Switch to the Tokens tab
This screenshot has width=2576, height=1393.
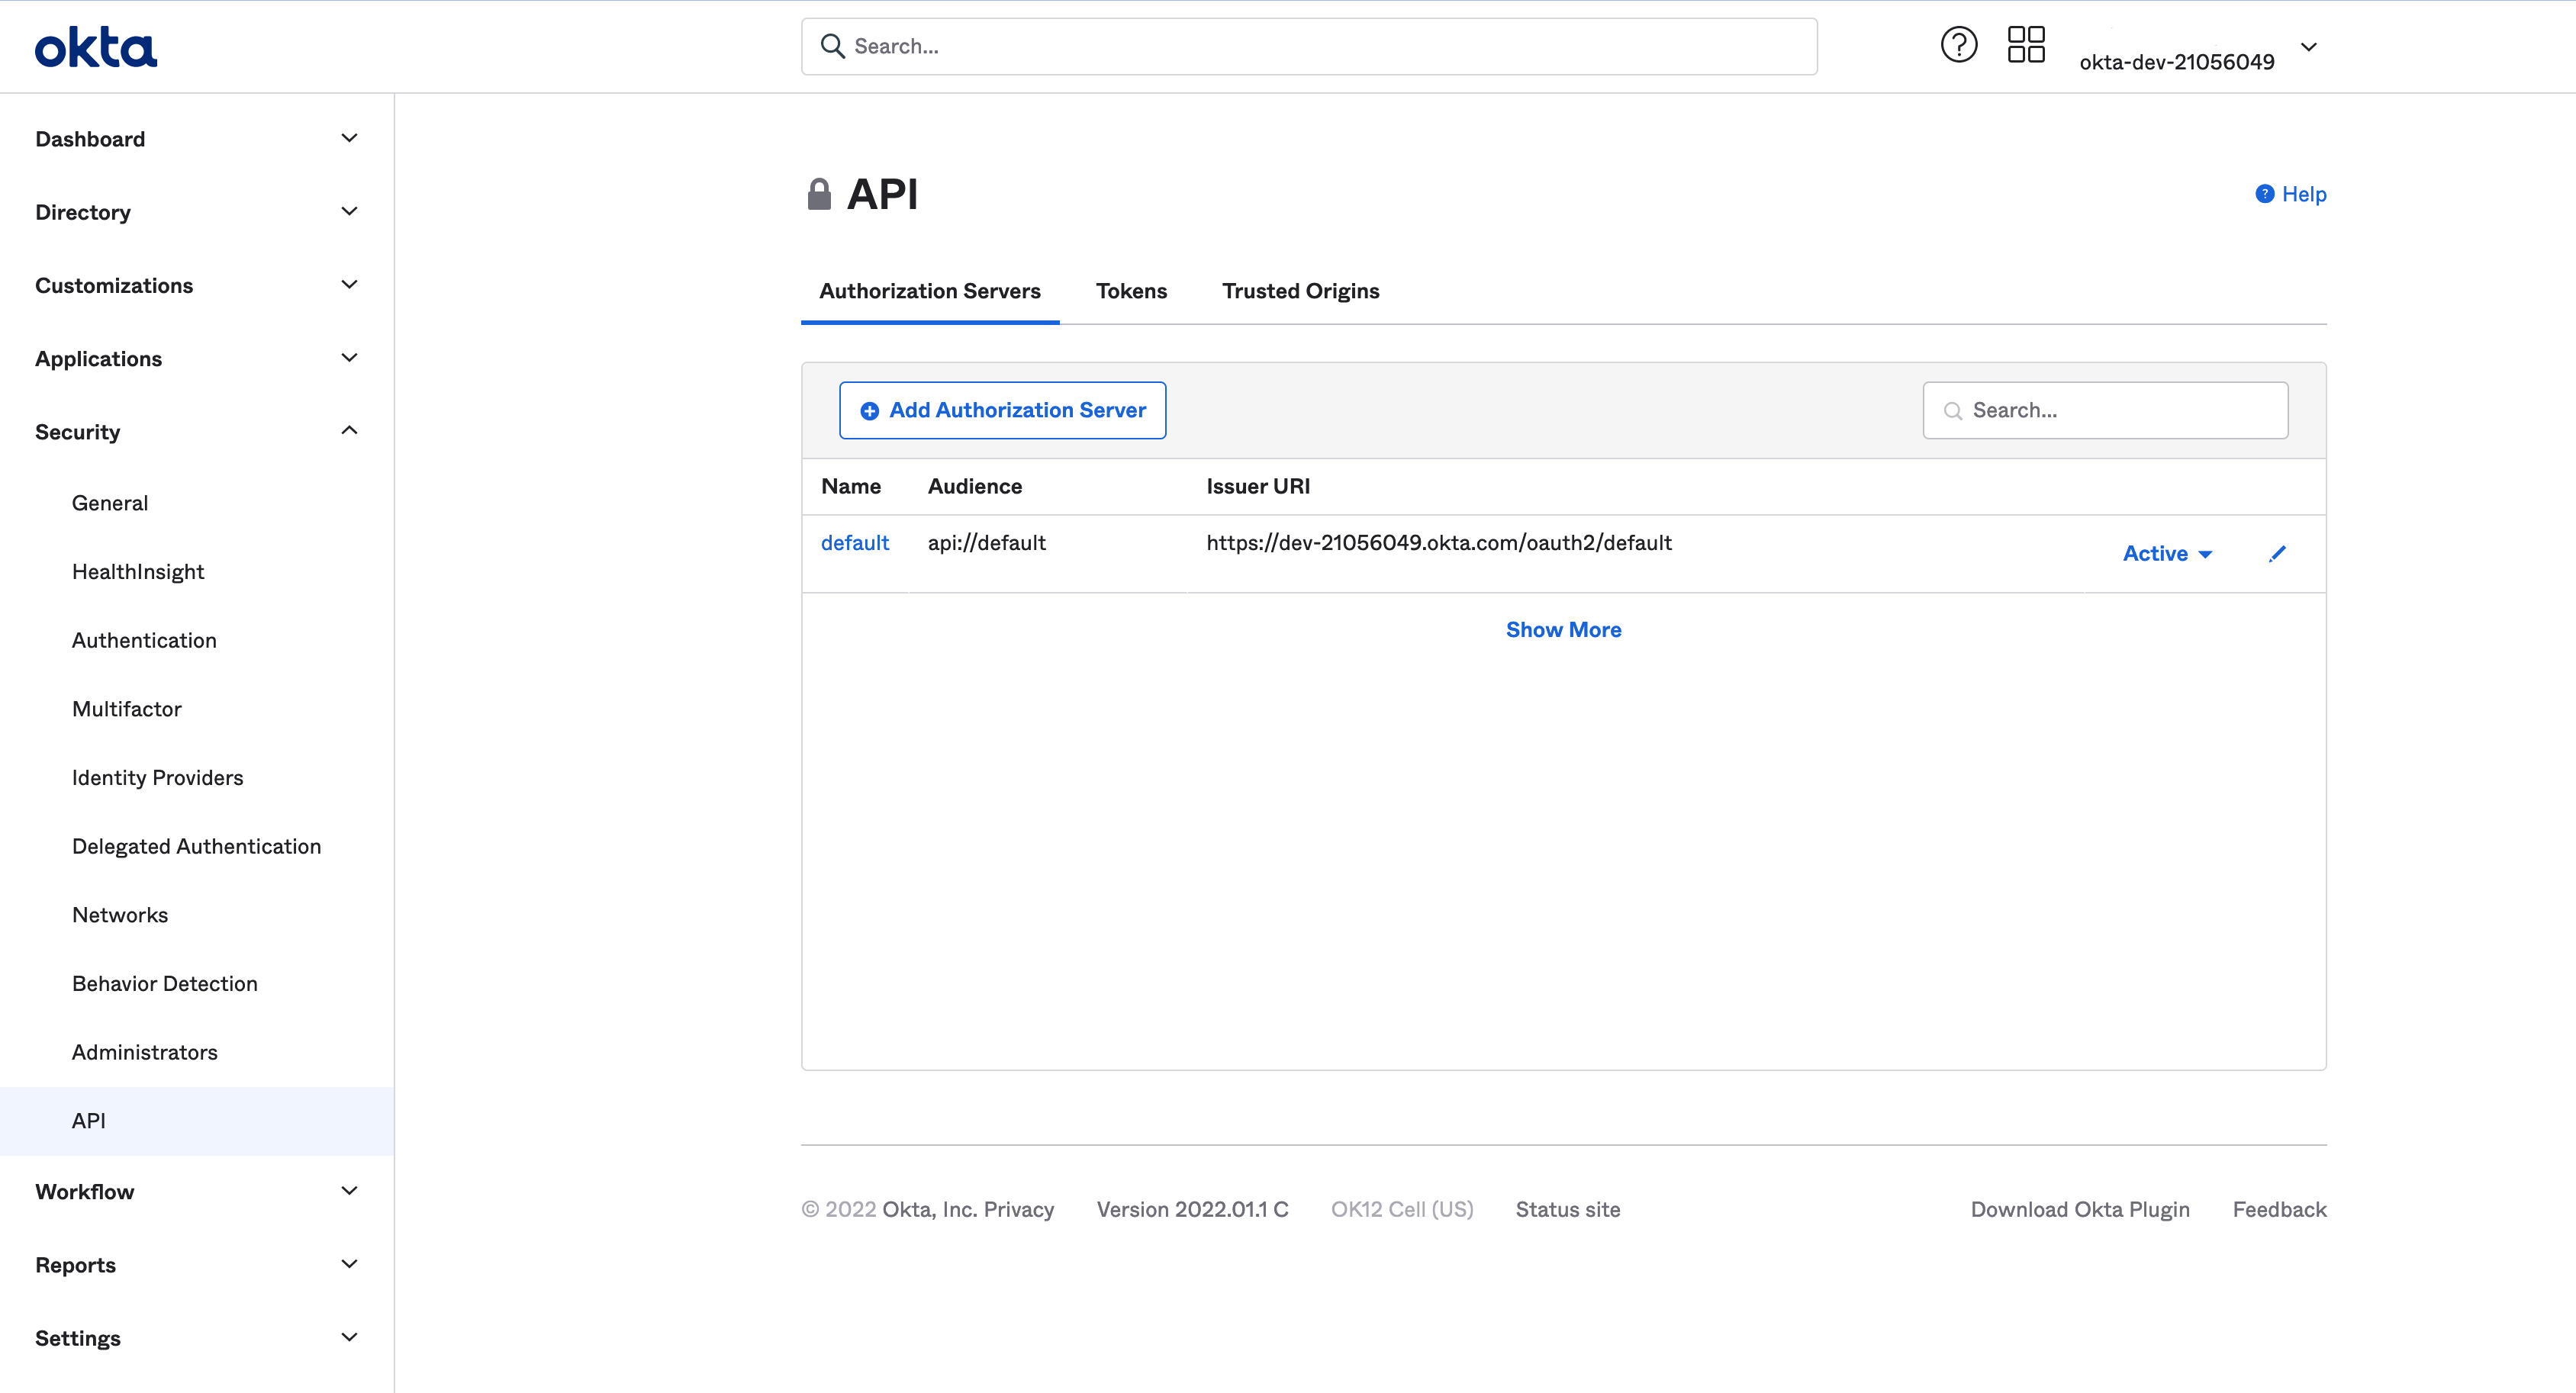pos(1131,291)
